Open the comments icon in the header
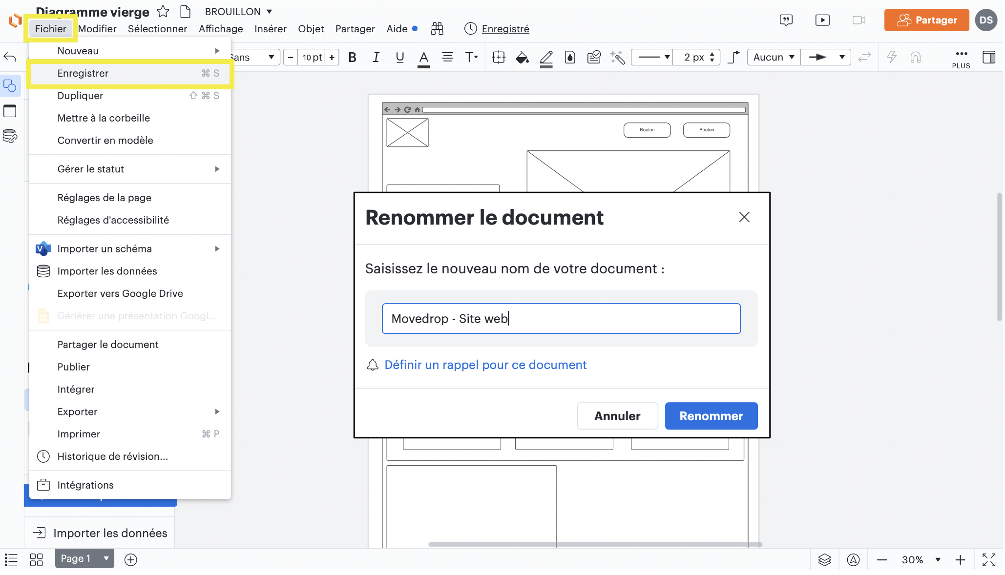The image size is (1005, 575). coord(786,20)
